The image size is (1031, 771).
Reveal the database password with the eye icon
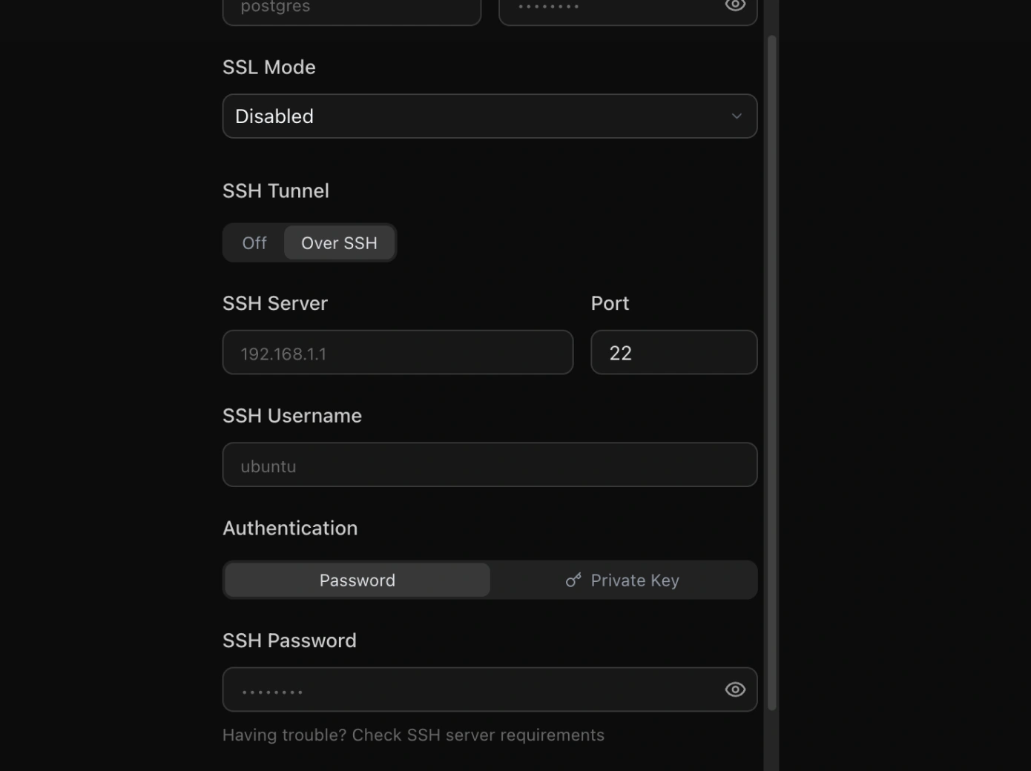(x=735, y=6)
